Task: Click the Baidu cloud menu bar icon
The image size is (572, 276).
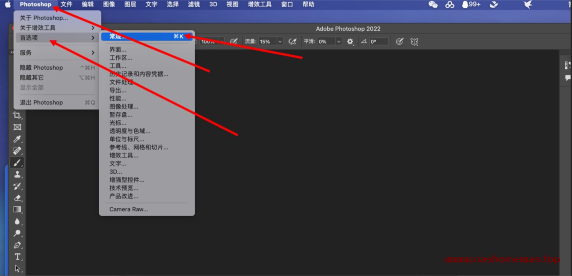Action: [x=449, y=5]
